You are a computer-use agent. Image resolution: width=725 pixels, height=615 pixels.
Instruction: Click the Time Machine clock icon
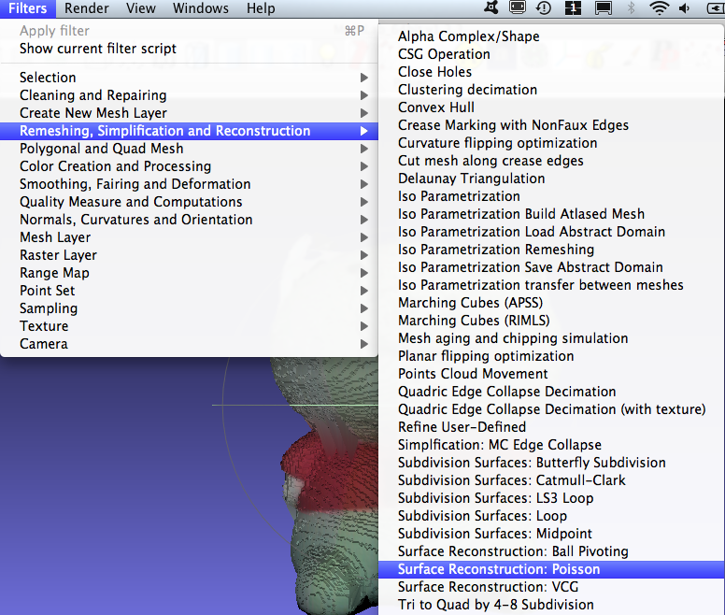click(x=544, y=7)
